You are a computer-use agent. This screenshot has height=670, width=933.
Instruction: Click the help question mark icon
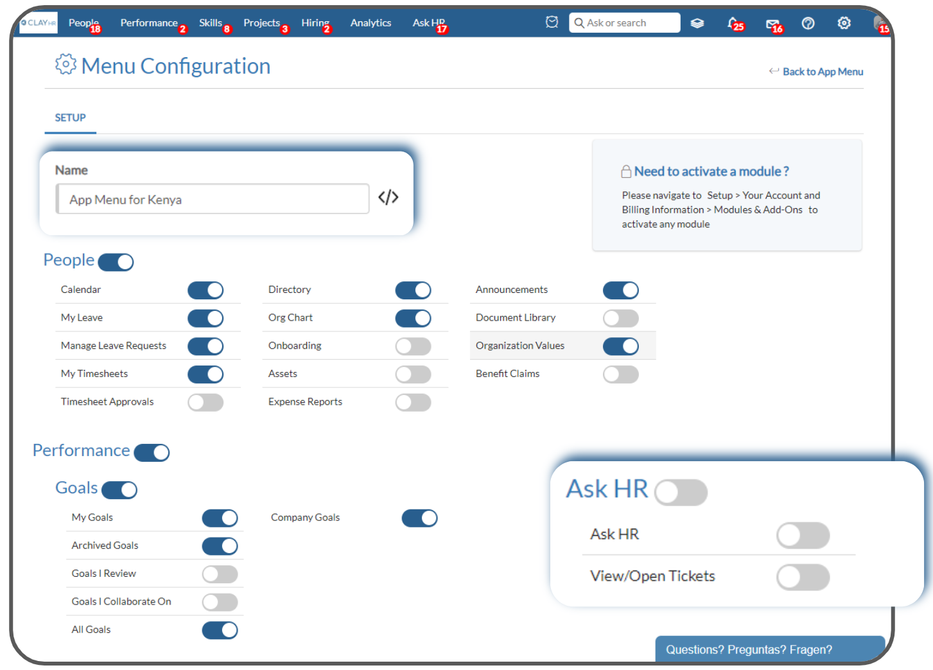pos(808,22)
